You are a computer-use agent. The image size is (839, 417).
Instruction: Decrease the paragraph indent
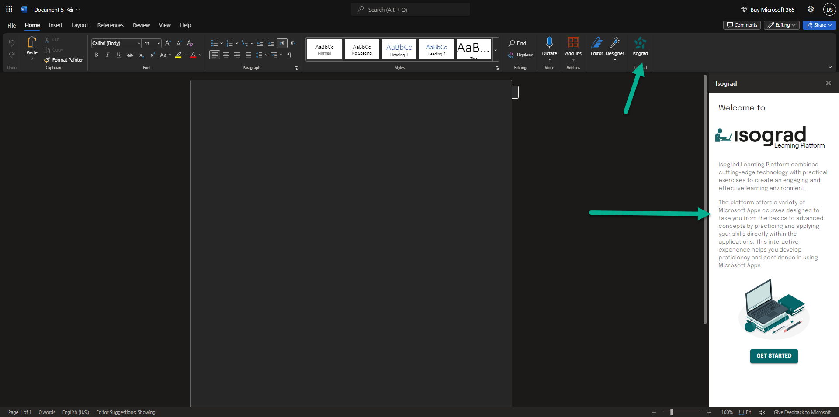pos(260,43)
